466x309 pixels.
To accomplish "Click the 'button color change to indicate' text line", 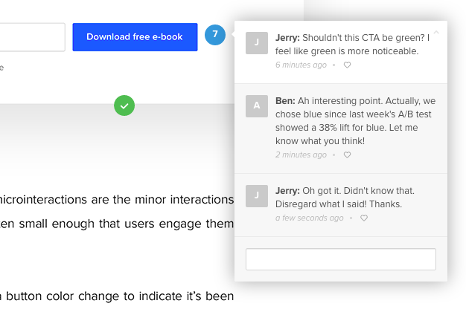I will (x=117, y=296).
